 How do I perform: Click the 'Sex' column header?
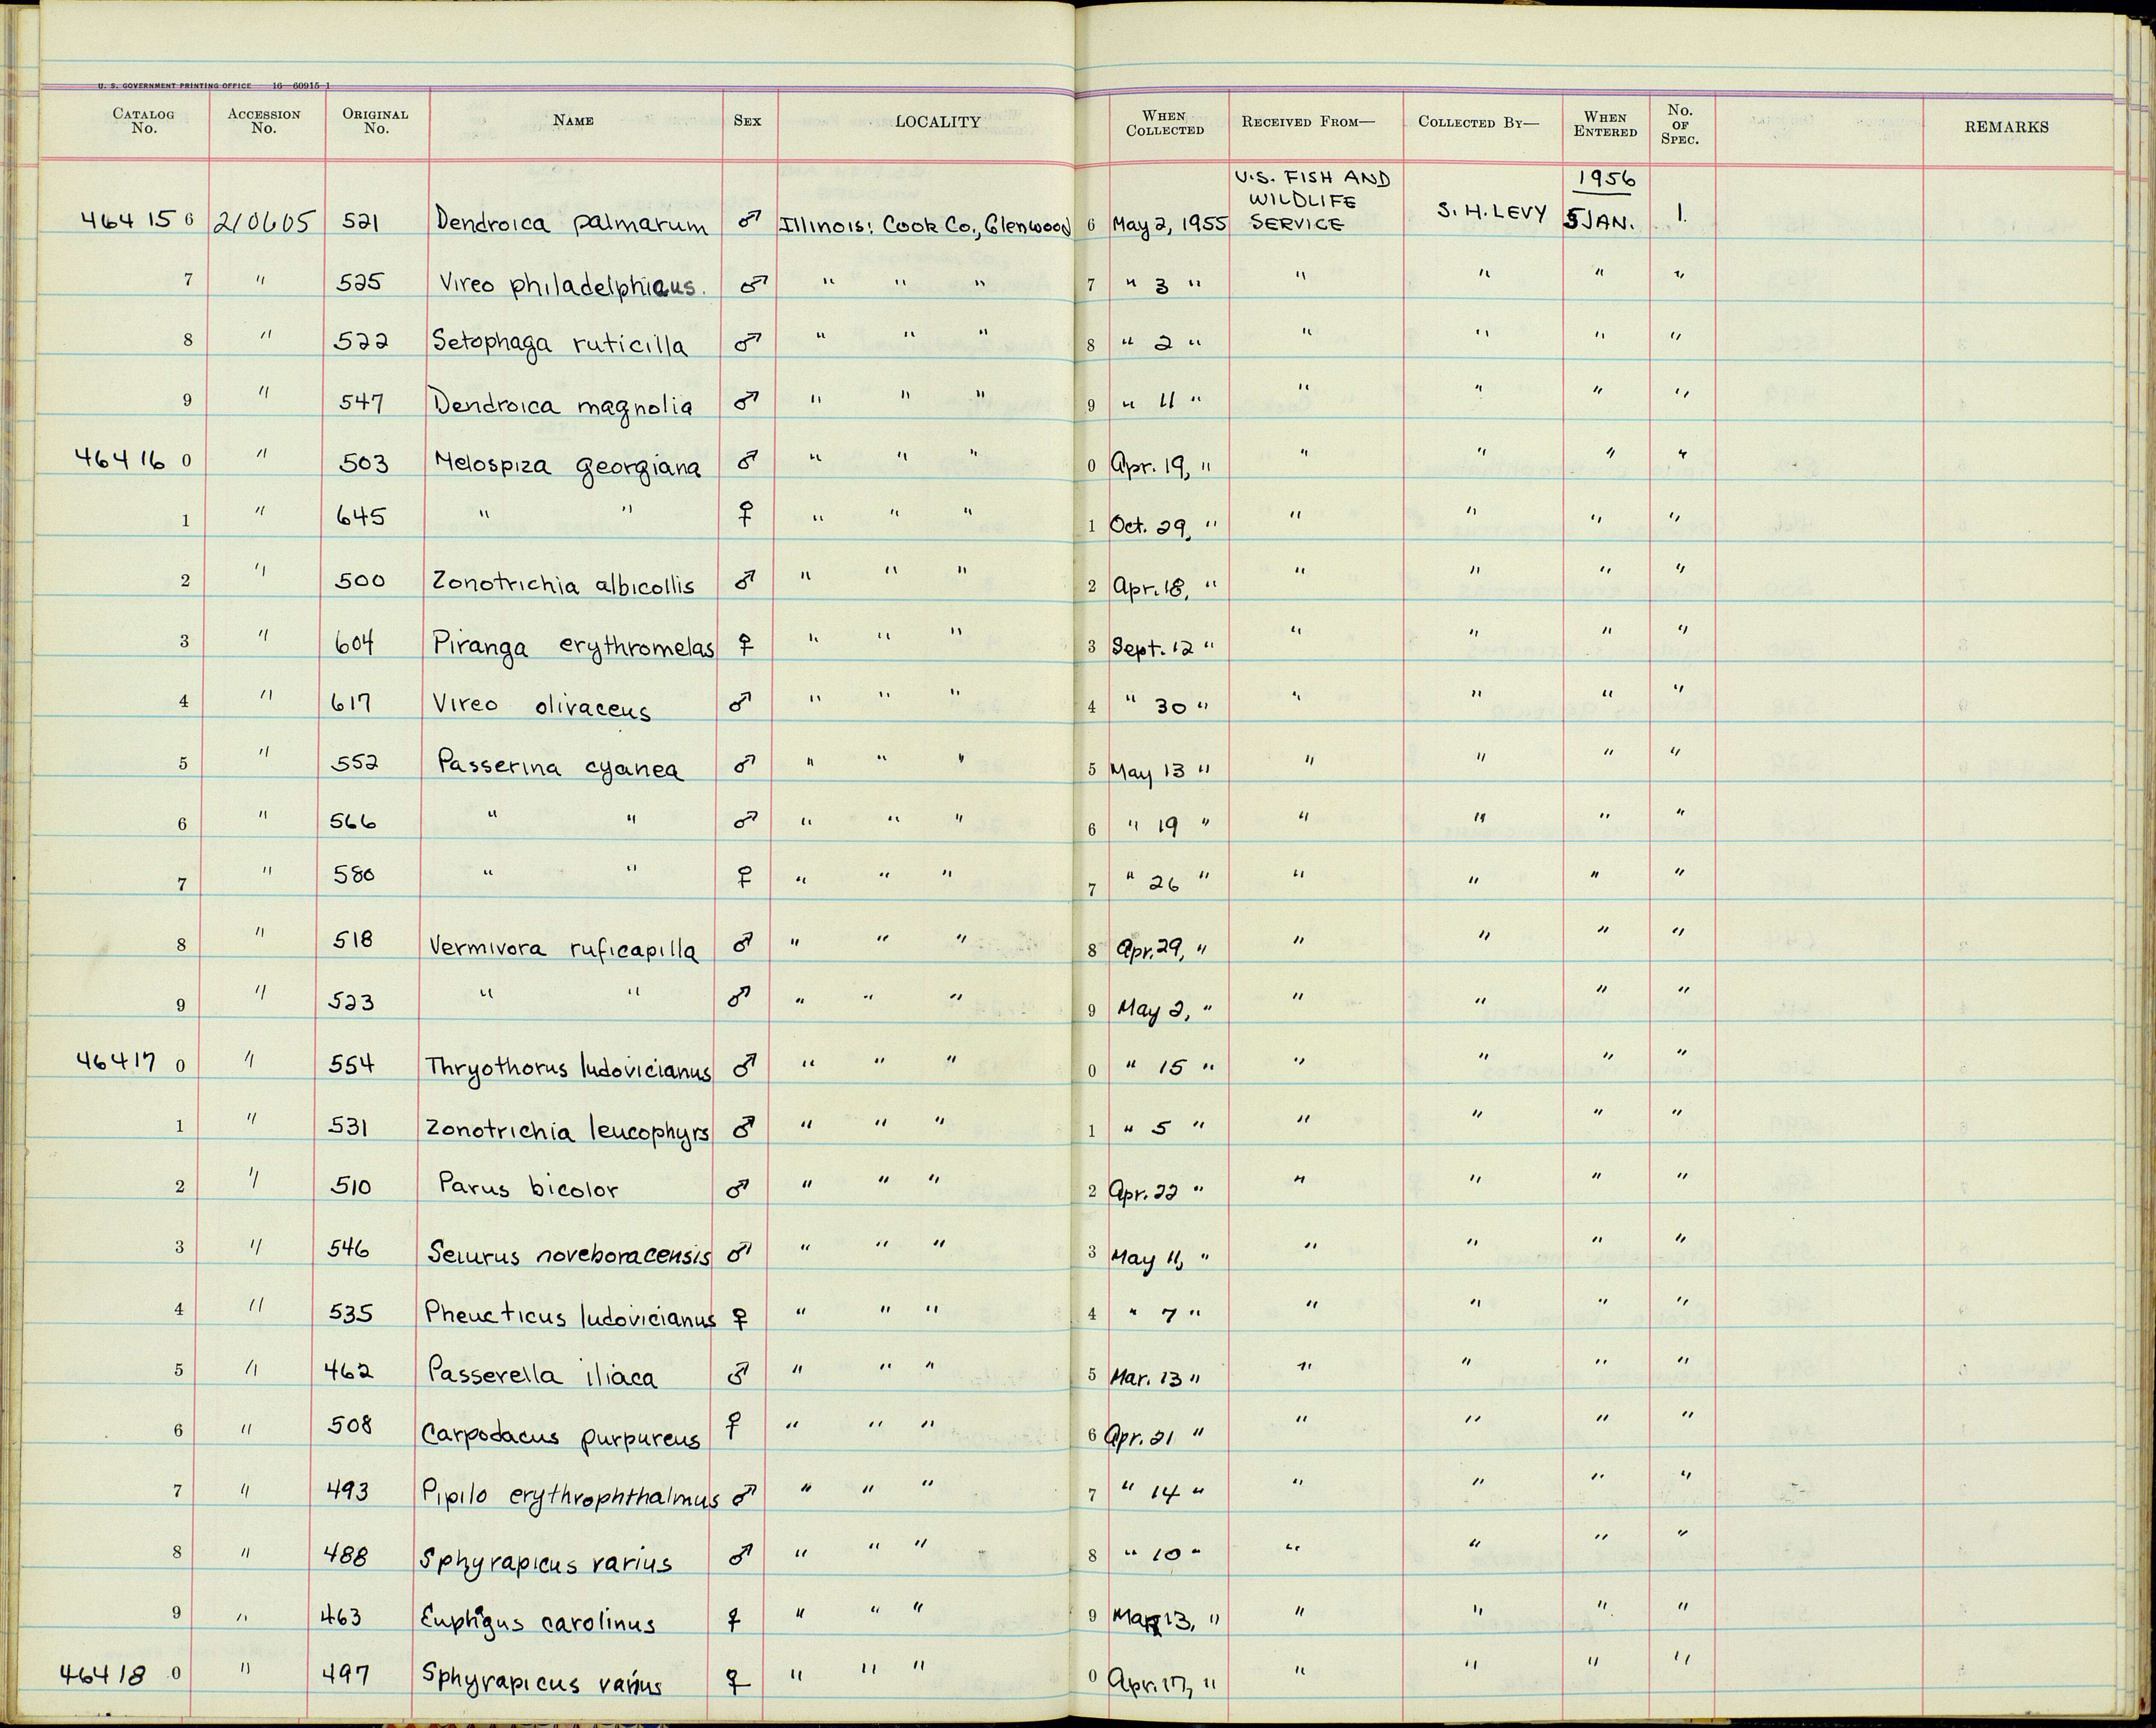747,121
